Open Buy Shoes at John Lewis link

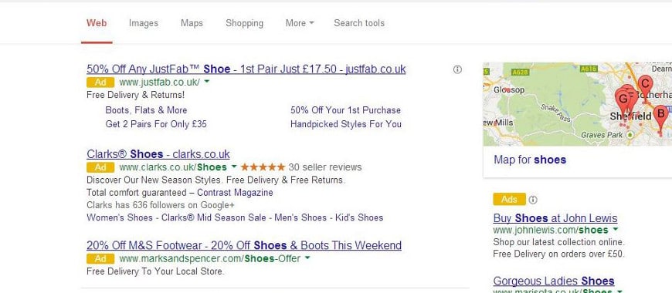[x=555, y=218]
